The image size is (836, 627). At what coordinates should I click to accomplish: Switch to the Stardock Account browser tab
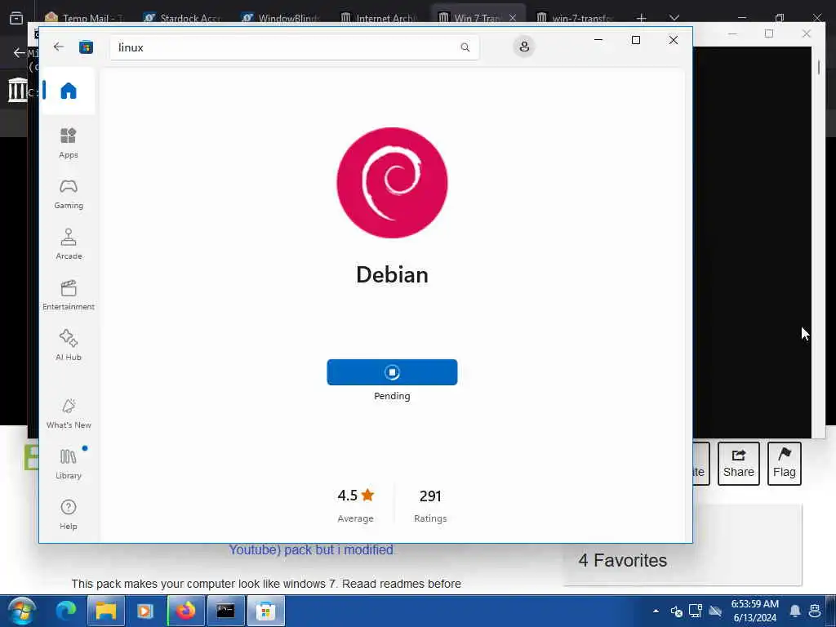(x=182, y=18)
